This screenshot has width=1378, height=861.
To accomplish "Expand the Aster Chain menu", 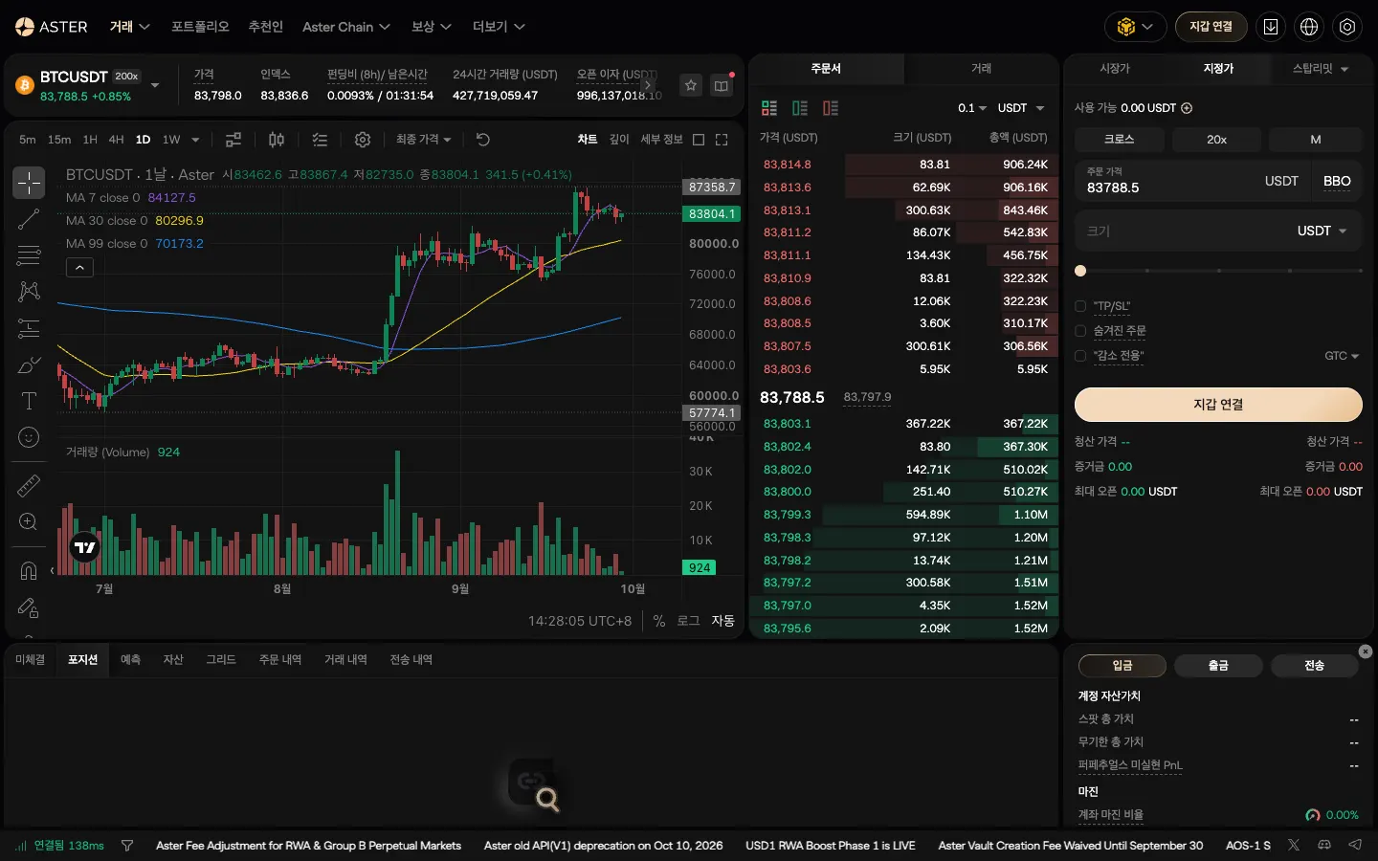I will tap(346, 27).
